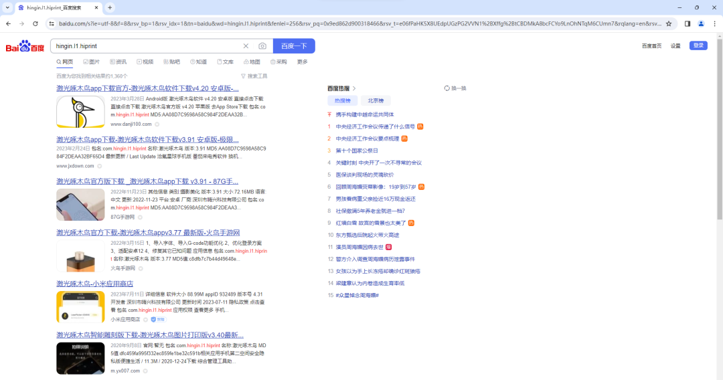Open the 激光啄木鸟-小米应用商店 result
Image resolution: width=723 pixels, height=380 pixels.
click(x=94, y=284)
